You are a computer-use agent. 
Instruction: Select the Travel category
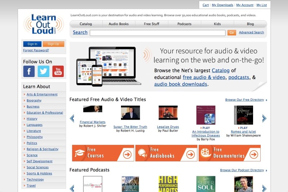(x=31, y=186)
